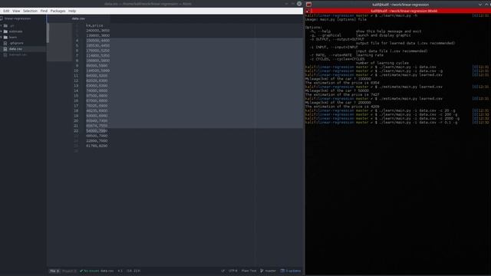Click the green checkmark linter icon
Viewport: 491px width, 276px height.
pyautogui.click(x=81, y=271)
